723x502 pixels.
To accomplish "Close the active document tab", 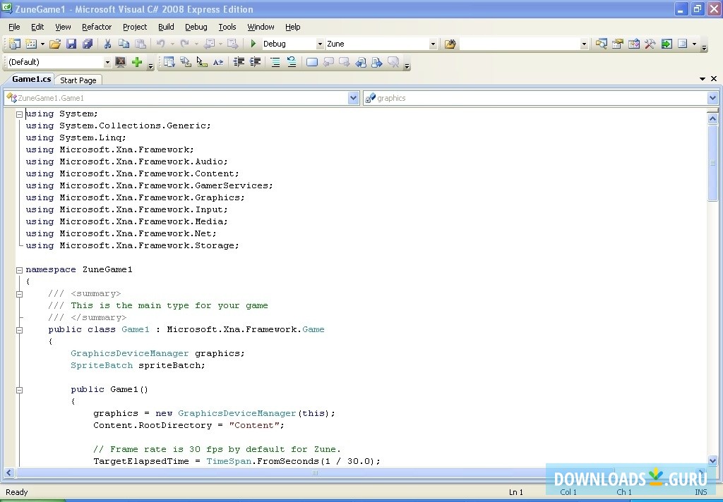I will (714, 79).
